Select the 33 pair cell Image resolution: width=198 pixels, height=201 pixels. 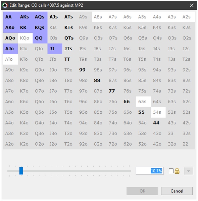coord(173,134)
